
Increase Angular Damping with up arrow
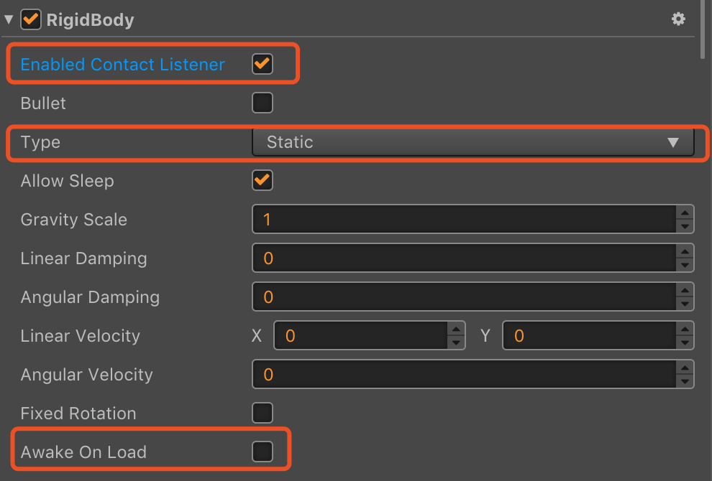coord(685,290)
